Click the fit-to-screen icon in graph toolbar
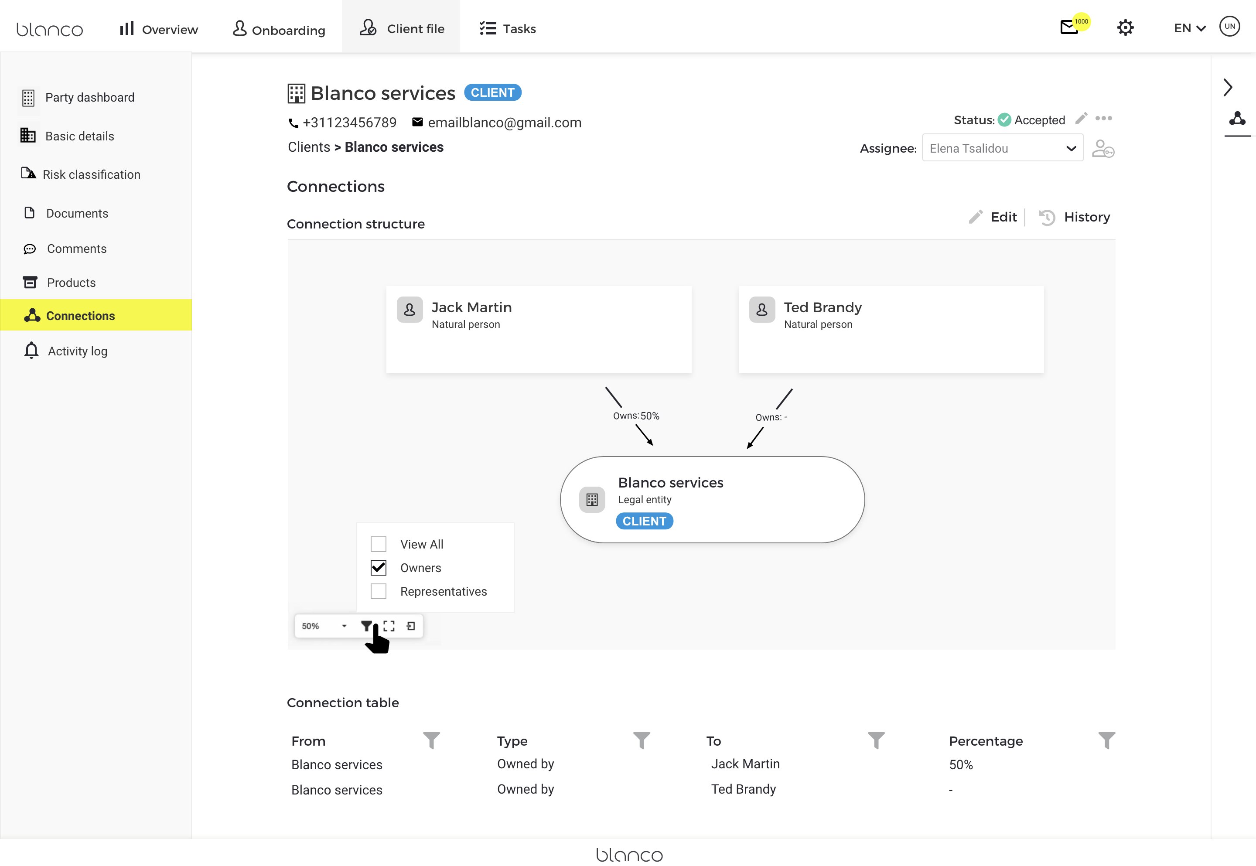Screen dimensions: 1256x866 point(389,626)
